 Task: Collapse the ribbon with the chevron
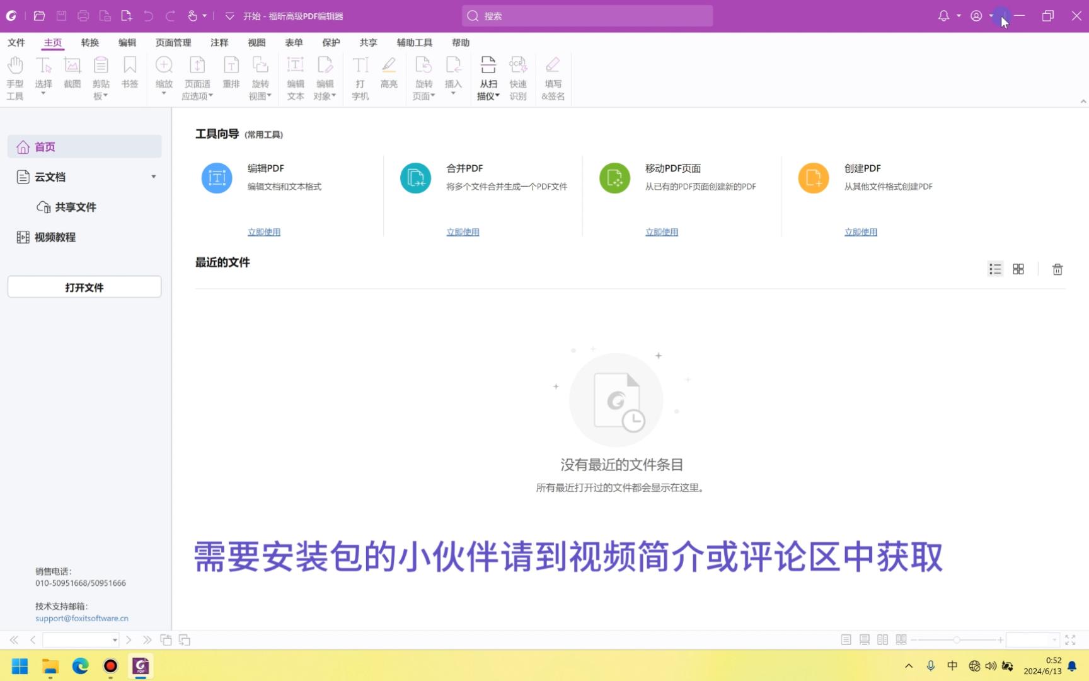click(1083, 101)
